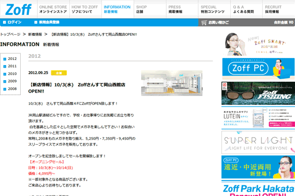Click the sale date 10/3(水)～10/14(日) line
Image resolution: width=295 pixels, height=196 pixels.
click(50, 168)
